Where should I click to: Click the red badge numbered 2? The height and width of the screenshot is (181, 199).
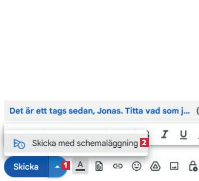click(x=144, y=143)
